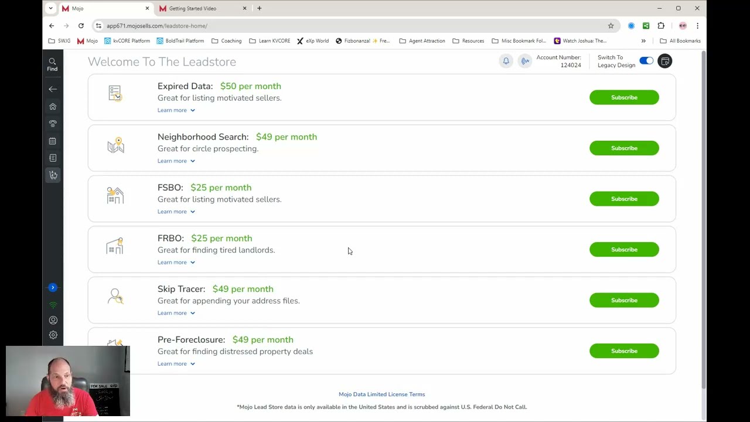Subscribe to Pre-Foreclosure
This screenshot has height=422, width=750.
tap(624, 351)
